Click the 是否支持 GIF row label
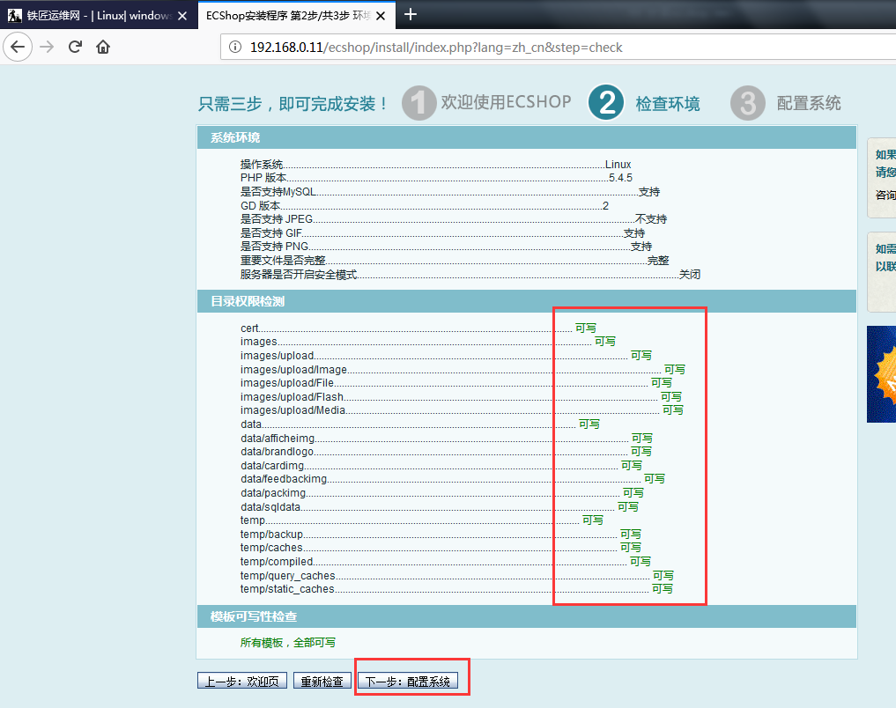896x708 pixels. click(x=270, y=233)
